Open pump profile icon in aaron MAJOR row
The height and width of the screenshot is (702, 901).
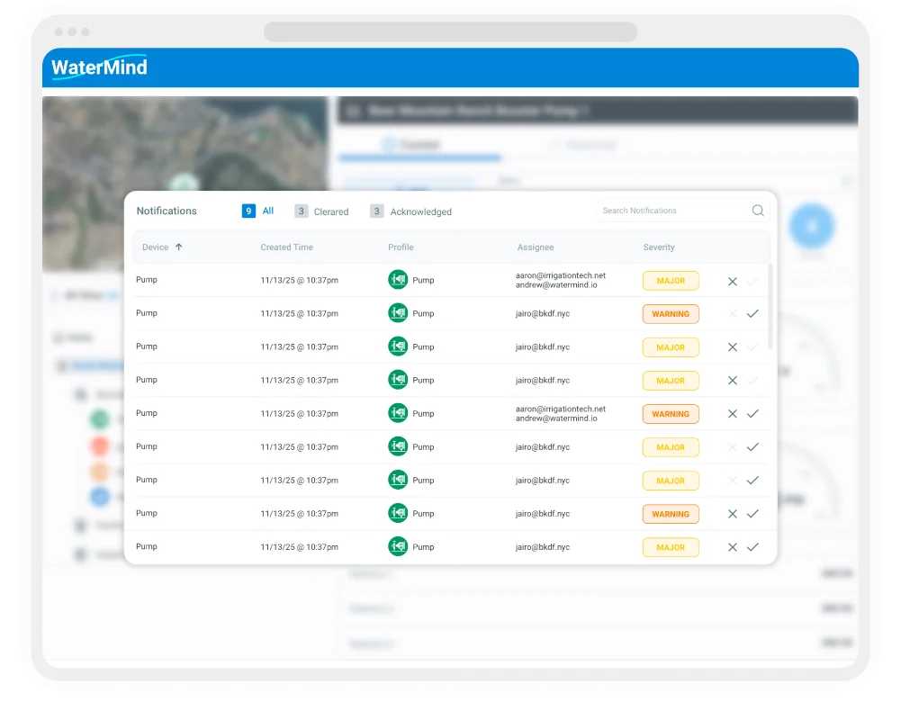click(398, 280)
